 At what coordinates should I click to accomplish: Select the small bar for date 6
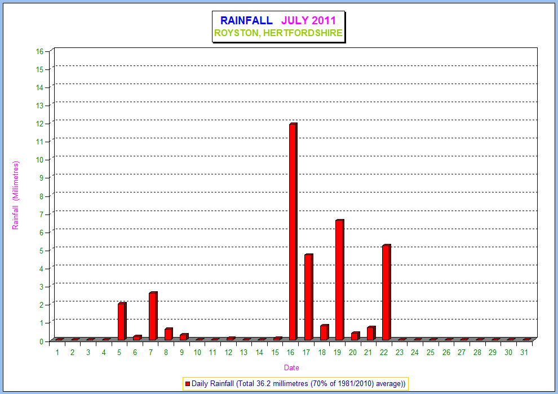click(x=138, y=338)
